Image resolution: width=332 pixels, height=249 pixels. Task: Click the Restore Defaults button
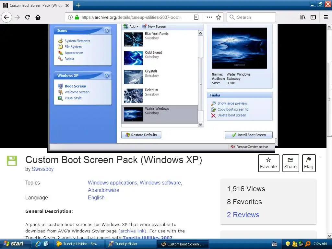point(141,135)
